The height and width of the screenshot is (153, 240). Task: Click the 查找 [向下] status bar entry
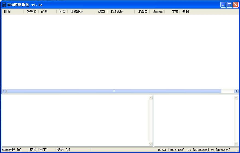pos(39,150)
